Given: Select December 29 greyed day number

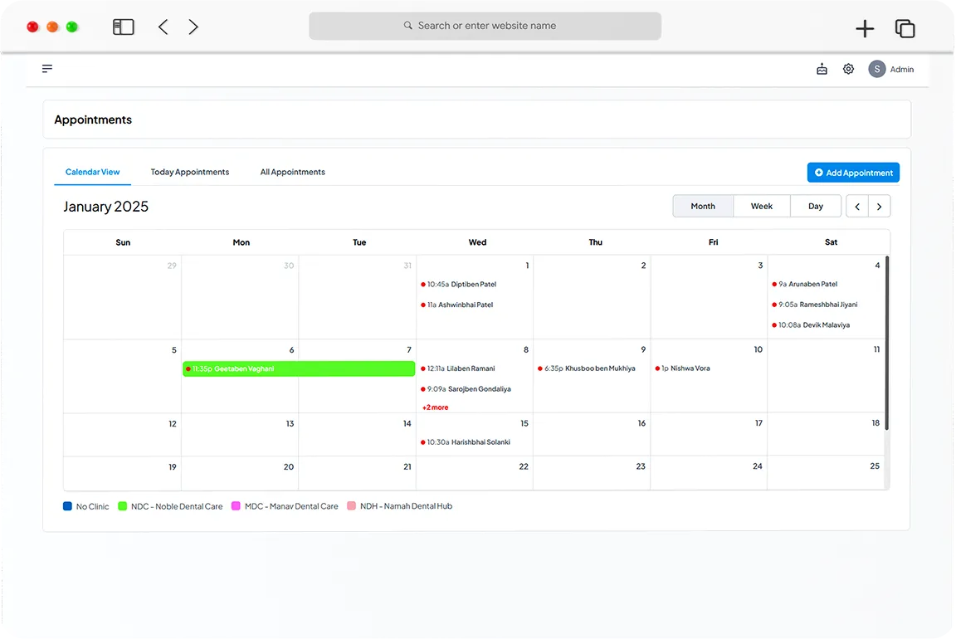Looking at the screenshot, I should (172, 266).
